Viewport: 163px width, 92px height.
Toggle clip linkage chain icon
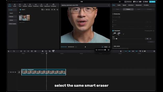coord(133,51)
